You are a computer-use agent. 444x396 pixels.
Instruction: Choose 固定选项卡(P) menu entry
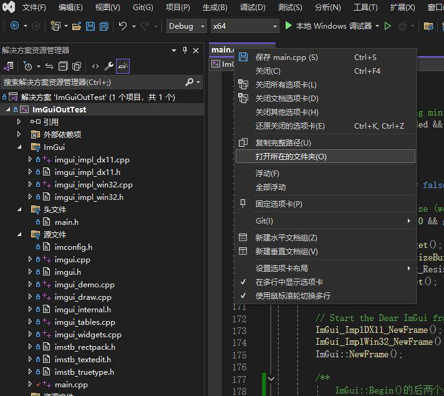tap(326, 204)
